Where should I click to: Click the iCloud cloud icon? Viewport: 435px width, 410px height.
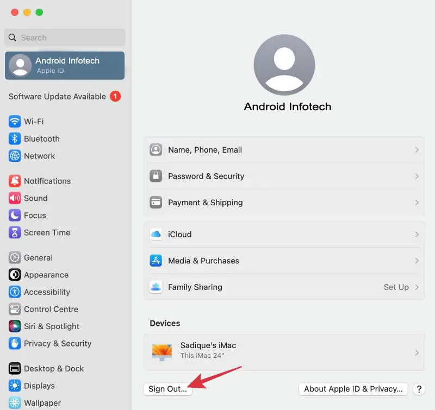click(156, 235)
